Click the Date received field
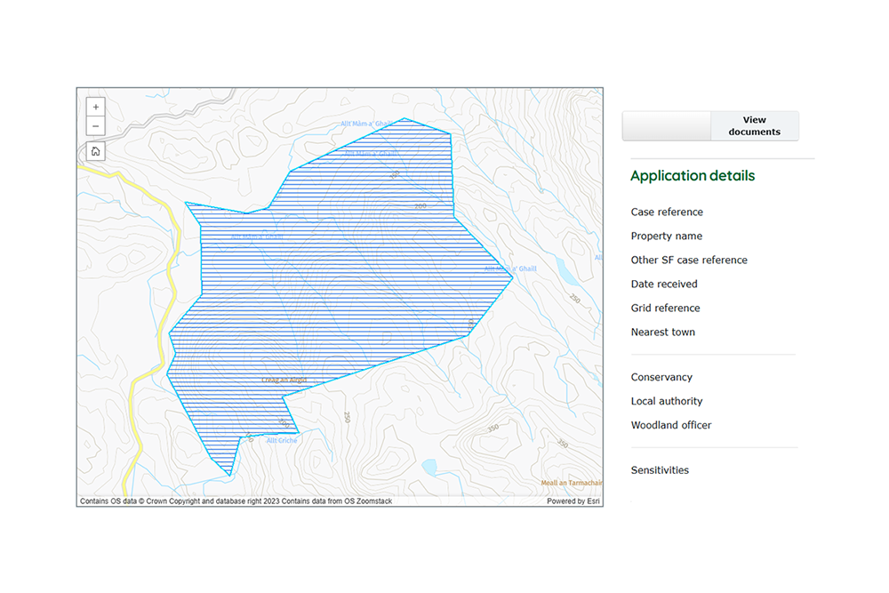The width and height of the screenshot is (889, 593). tap(661, 284)
